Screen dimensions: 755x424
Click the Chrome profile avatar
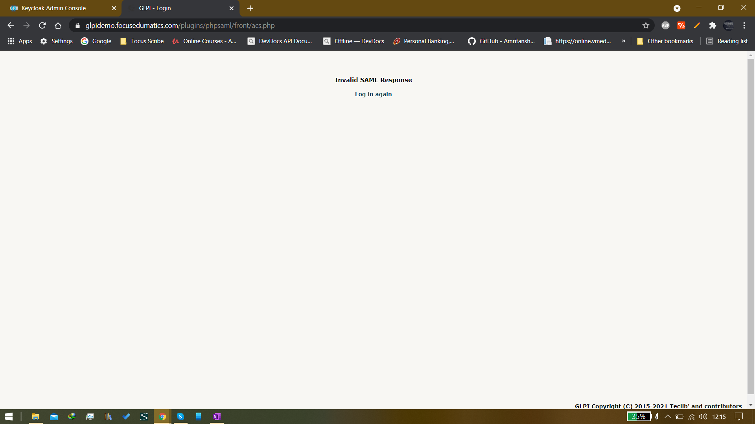coord(729,25)
